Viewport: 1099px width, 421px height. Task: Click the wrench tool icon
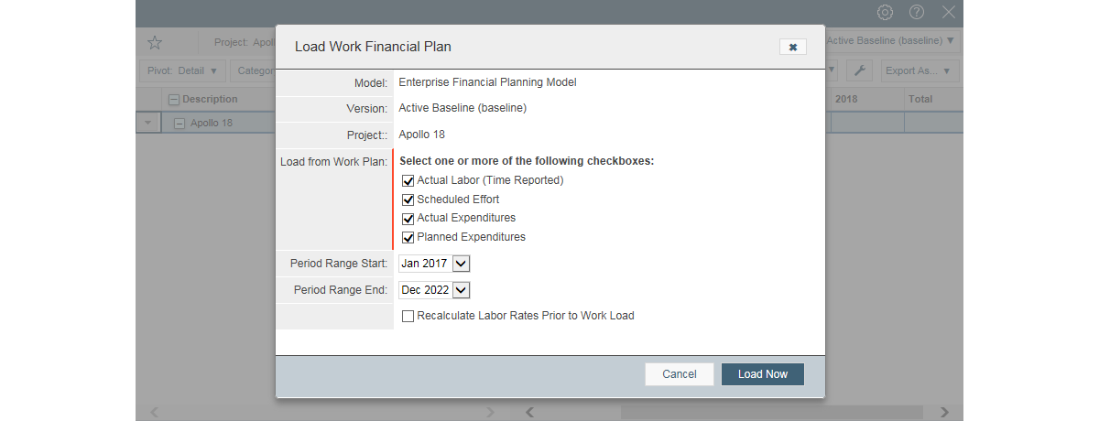pyautogui.click(x=859, y=70)
